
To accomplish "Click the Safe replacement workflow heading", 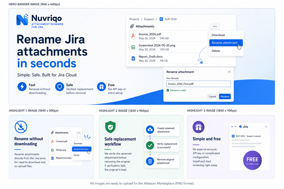I will pos(120,142).
